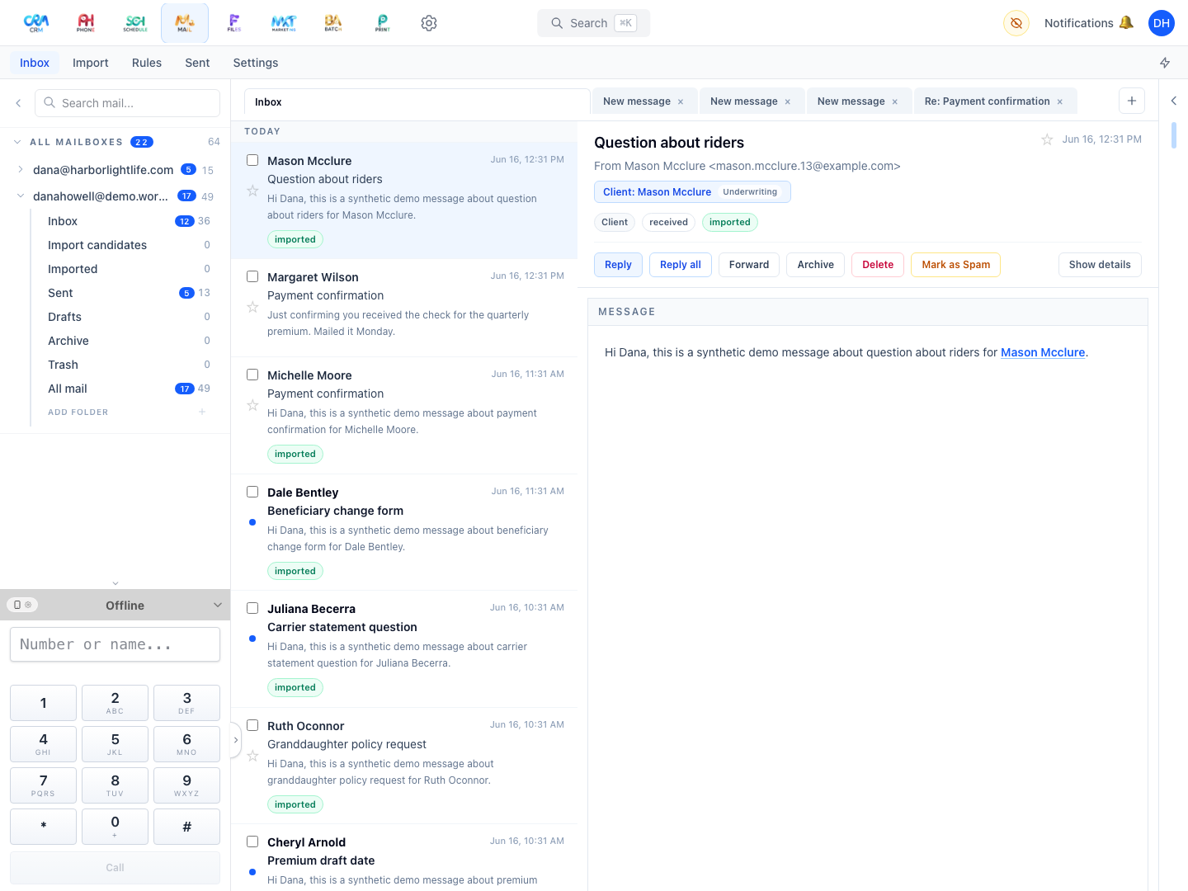Switch to the Re: Payment confirmation tab
The height and width of the screenshot is (891, 1188).
987,101
